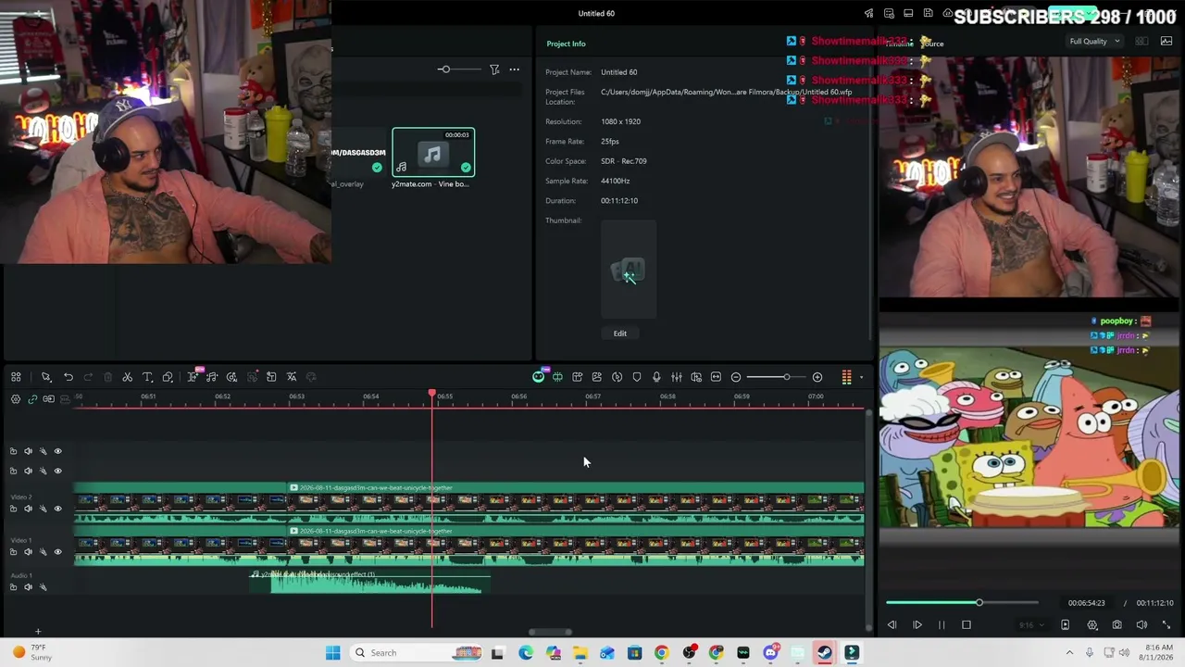This screenshot has height=667, width=1185.
Task: Toggle auto ripple link icon
Action: click(32, 399)
